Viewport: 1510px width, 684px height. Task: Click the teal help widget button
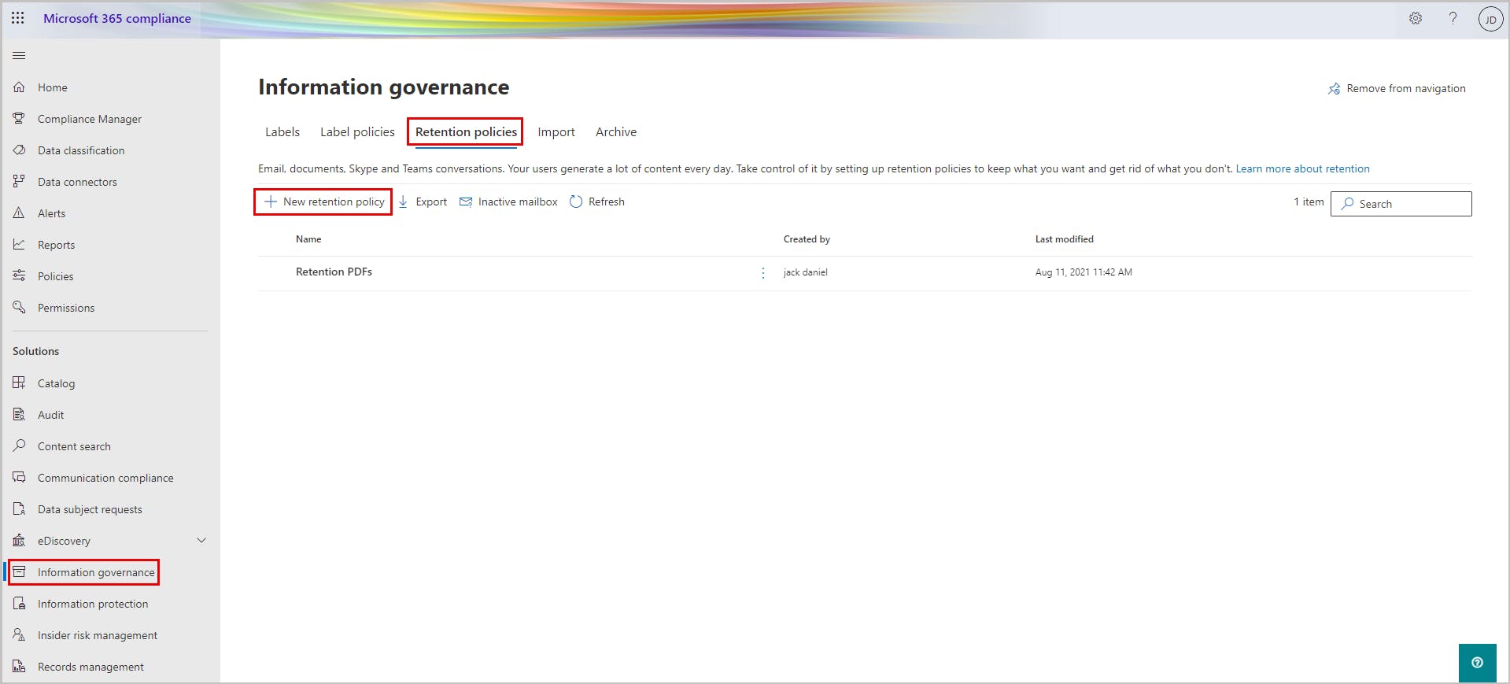[1477, 663]
